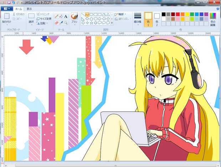The image size is (221, 167).
Task: Click the horizontal scrollbar thumb
Action: (x=115, y=166)
